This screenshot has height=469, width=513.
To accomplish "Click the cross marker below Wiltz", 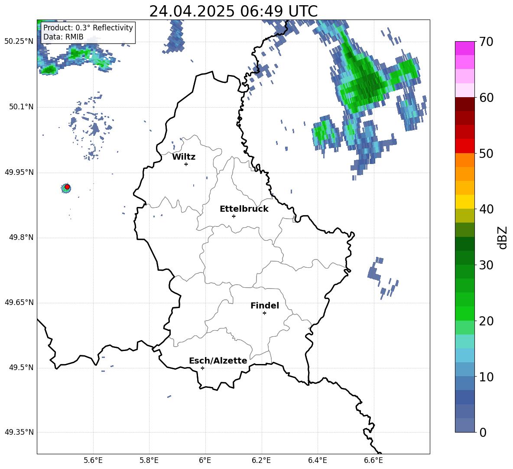I will click(x=186, y=164).
